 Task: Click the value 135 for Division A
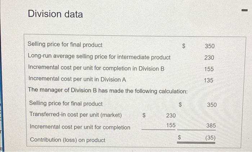tap(208, 80)
